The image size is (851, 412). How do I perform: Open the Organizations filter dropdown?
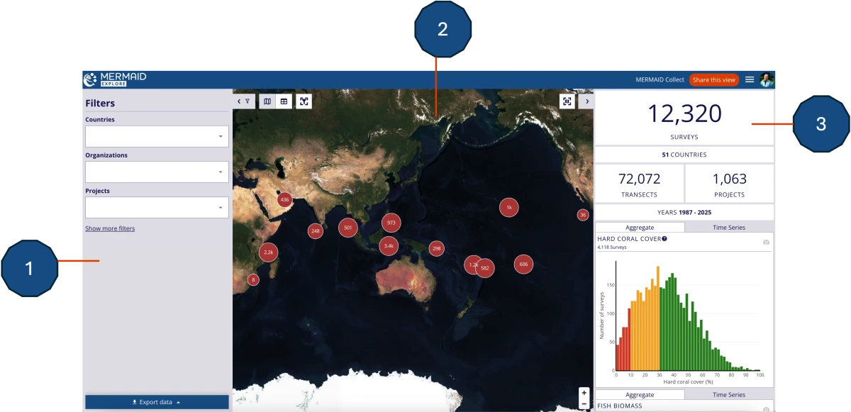157,172
